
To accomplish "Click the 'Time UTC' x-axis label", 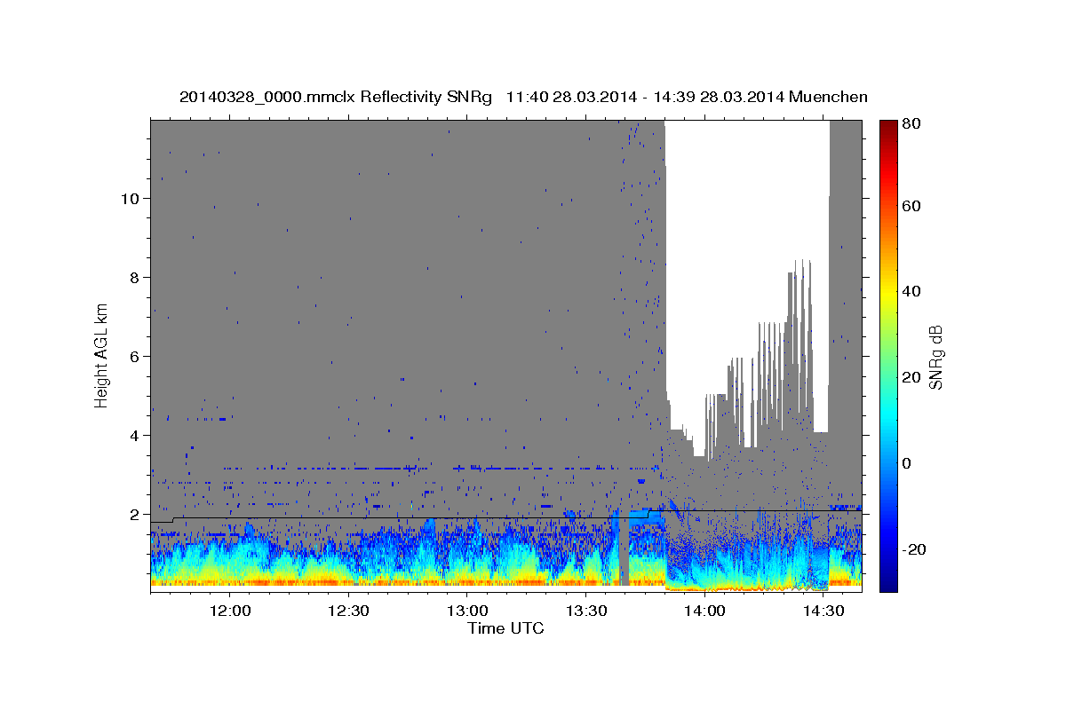I will pos(505,628).
